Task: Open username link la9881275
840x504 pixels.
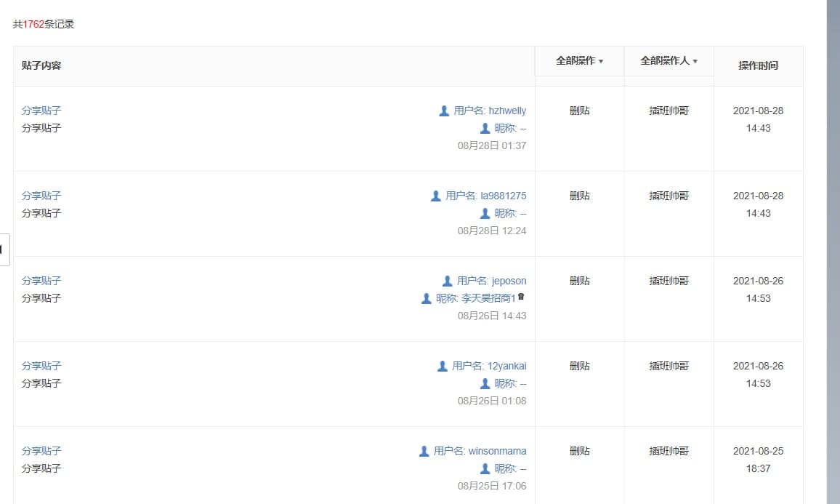Action: point(503,196)
